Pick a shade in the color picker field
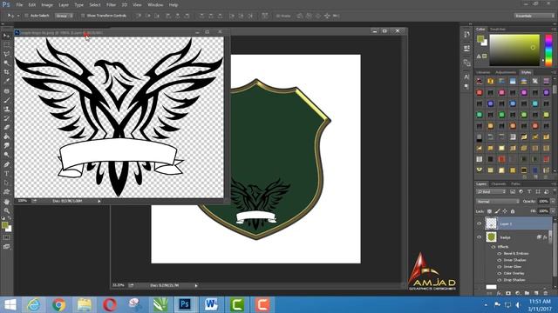The width and height of the screenshot is (558, 313). tap(514, 50)
